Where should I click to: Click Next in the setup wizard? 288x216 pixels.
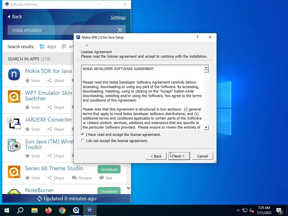(179, 156)
